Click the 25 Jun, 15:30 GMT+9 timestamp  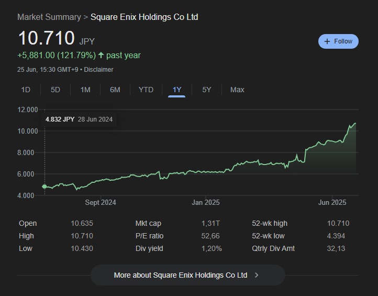click(x=48, y=70)
